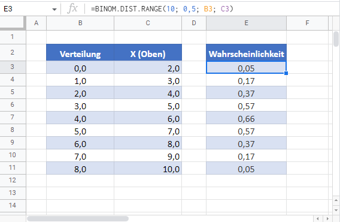Image resolution: width=340 pixels, height=222 pixels.
Task: Select Verteilung cell 5,0 in row 8
Action: [80, 130]
